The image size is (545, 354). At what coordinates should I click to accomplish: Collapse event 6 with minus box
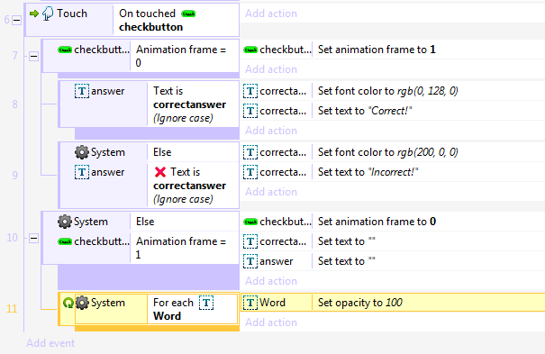tap(16, 20)
